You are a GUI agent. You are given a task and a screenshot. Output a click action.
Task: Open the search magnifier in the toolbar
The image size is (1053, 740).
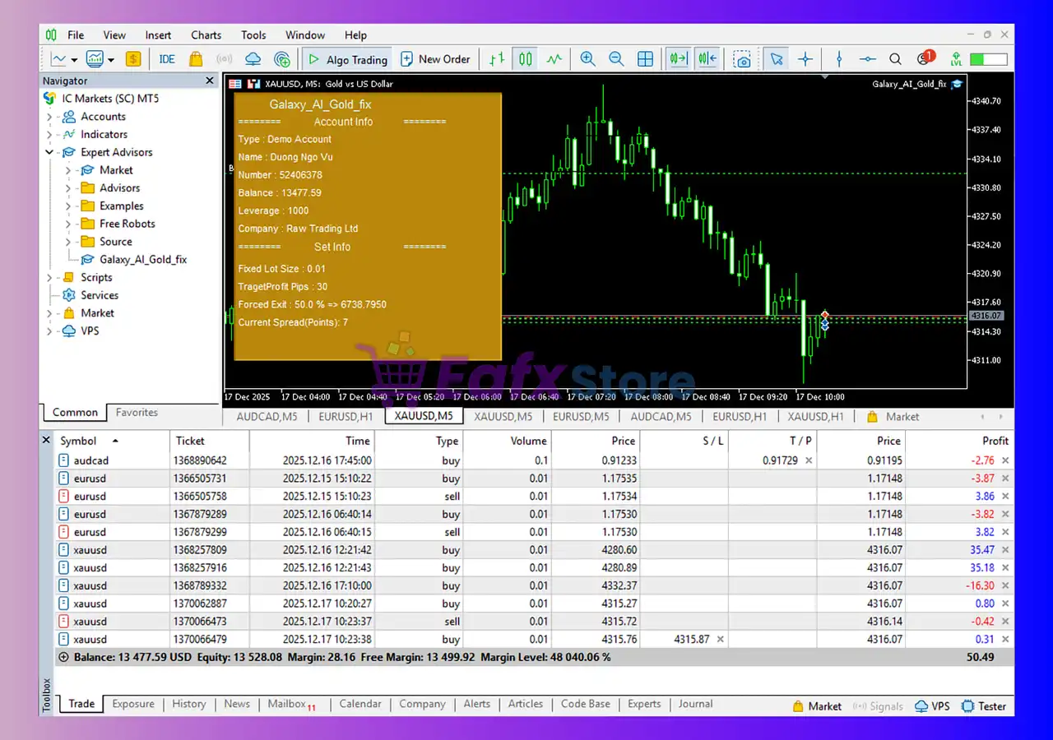coord(896,59)
